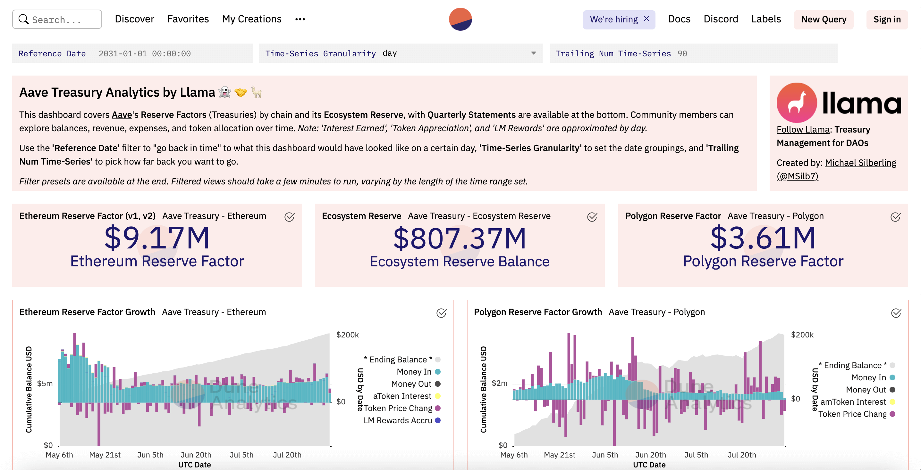The height and width of the screenshot is (470, 921).
Task: Open Aave Treasury - Ethereum link on Growth chart
Action: (x=214, y=312)
